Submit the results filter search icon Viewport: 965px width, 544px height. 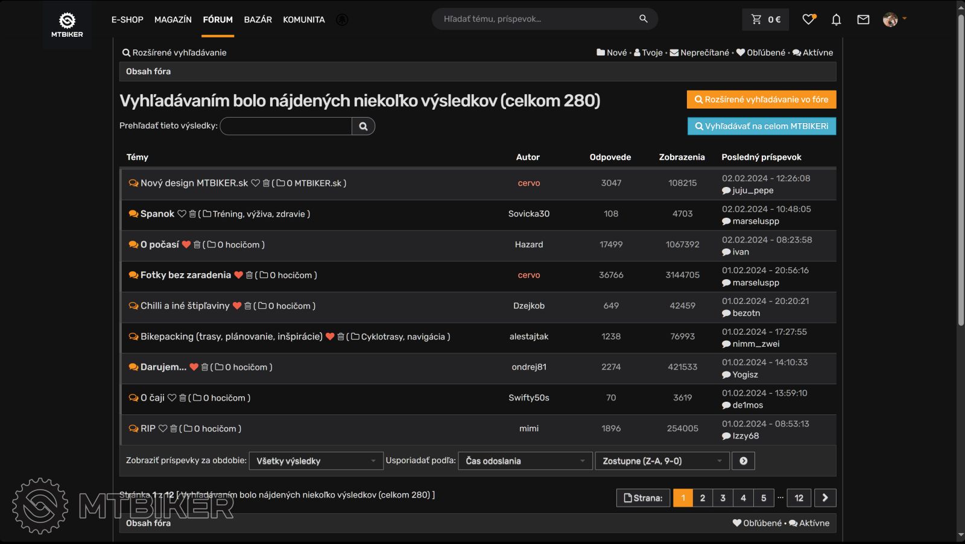pos(363,126)
